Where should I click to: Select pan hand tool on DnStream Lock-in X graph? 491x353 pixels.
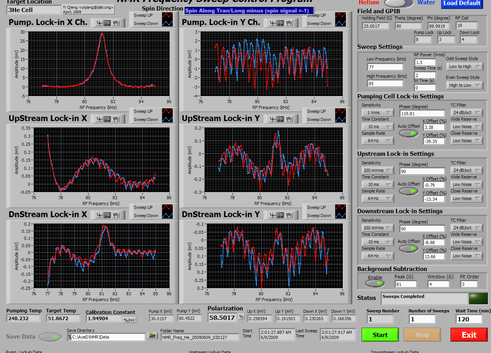(x=116, y=215)
